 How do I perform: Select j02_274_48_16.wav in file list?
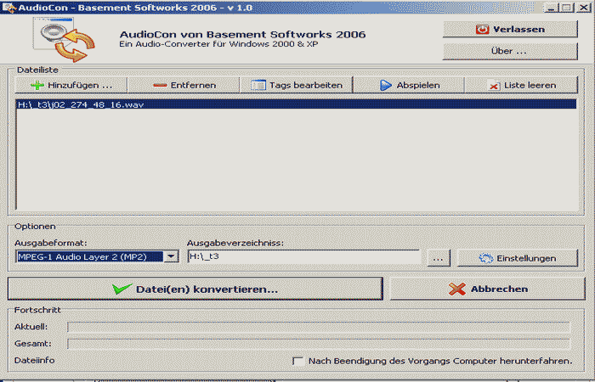click(x=70, y=105)
